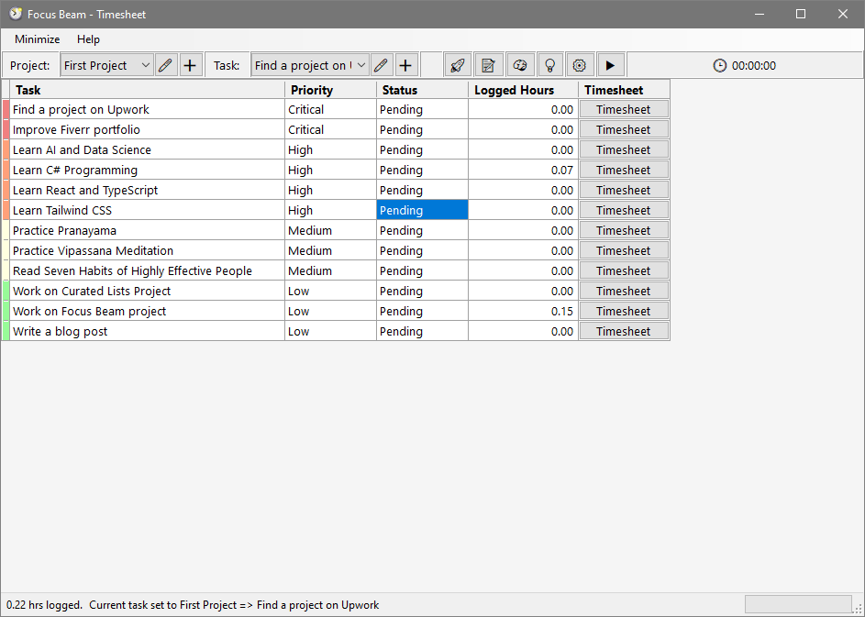Click the color palette icon

[x=519, y=65]
